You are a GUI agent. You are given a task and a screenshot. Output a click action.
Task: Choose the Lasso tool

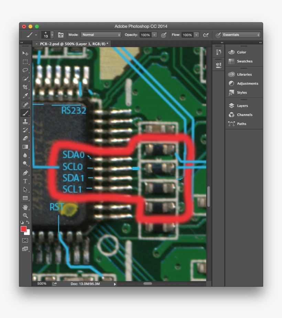[24, 70]
